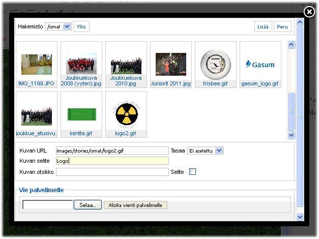Select the gasum_logo.gif thumbnail
Image resolution: width=319 pixels, height=239 pixels.
click(260, 65)
